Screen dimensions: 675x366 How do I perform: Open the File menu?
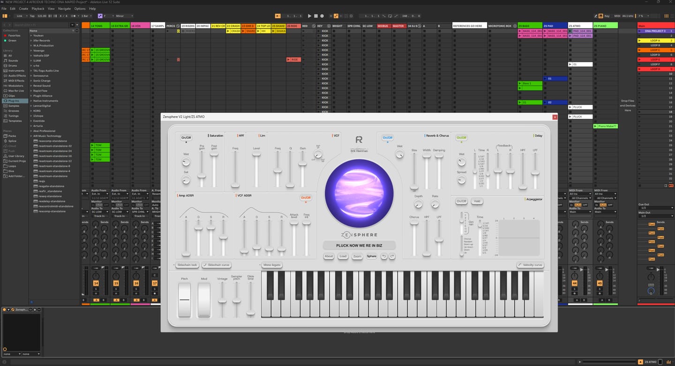pyautogui.click(x=4, y=8)
